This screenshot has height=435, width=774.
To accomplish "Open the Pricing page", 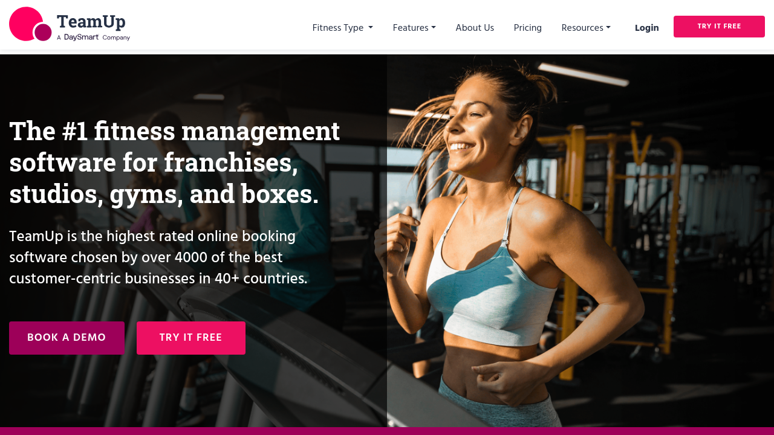I will [x=528, y=28].
